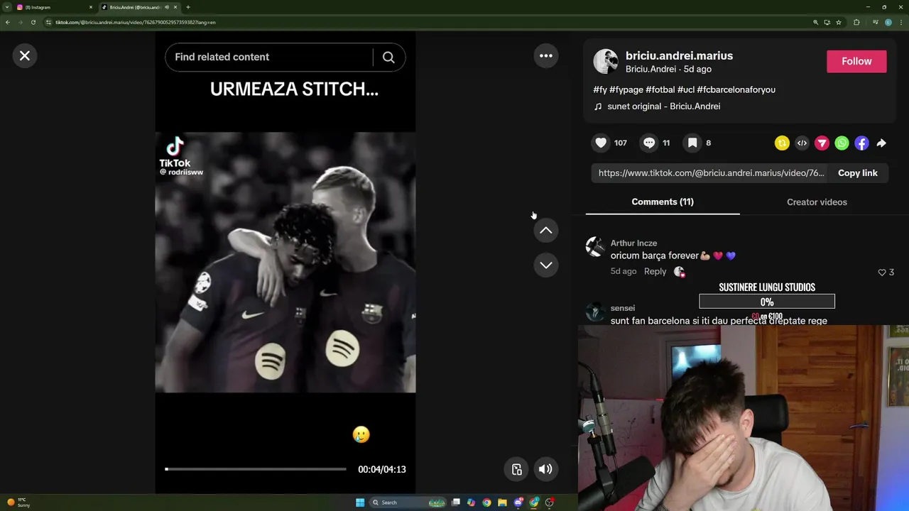Seek in the video progress bar

tap(256, 469)
